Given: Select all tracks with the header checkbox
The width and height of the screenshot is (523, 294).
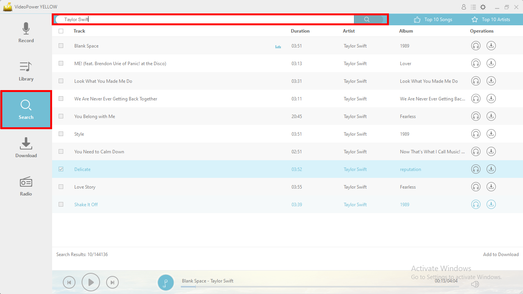Looking at the screenshot, I should coord(61,31).
